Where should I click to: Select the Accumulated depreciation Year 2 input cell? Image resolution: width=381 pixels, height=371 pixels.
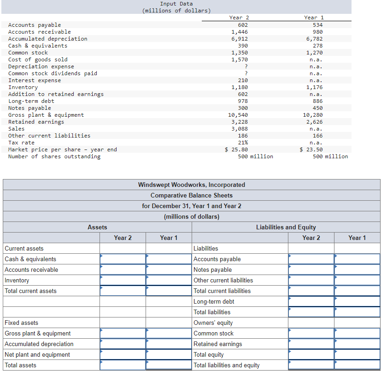point(123,344)
